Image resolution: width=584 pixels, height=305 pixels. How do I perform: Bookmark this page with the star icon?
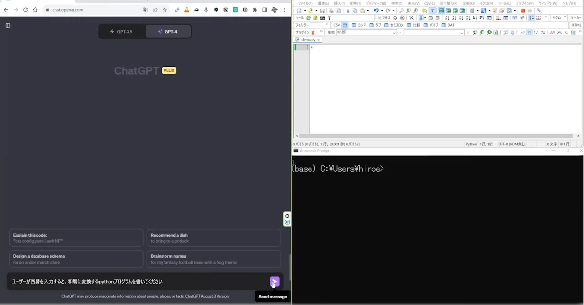tap(165, 10)
